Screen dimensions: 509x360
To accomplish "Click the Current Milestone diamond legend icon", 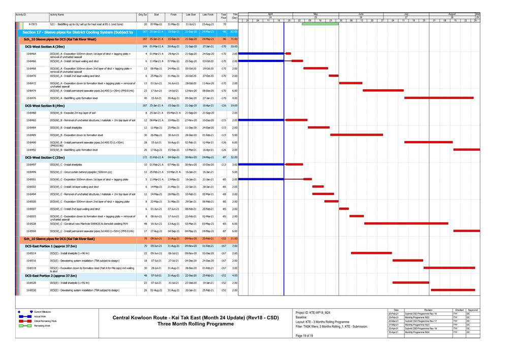I will click(x=19, y=311).
